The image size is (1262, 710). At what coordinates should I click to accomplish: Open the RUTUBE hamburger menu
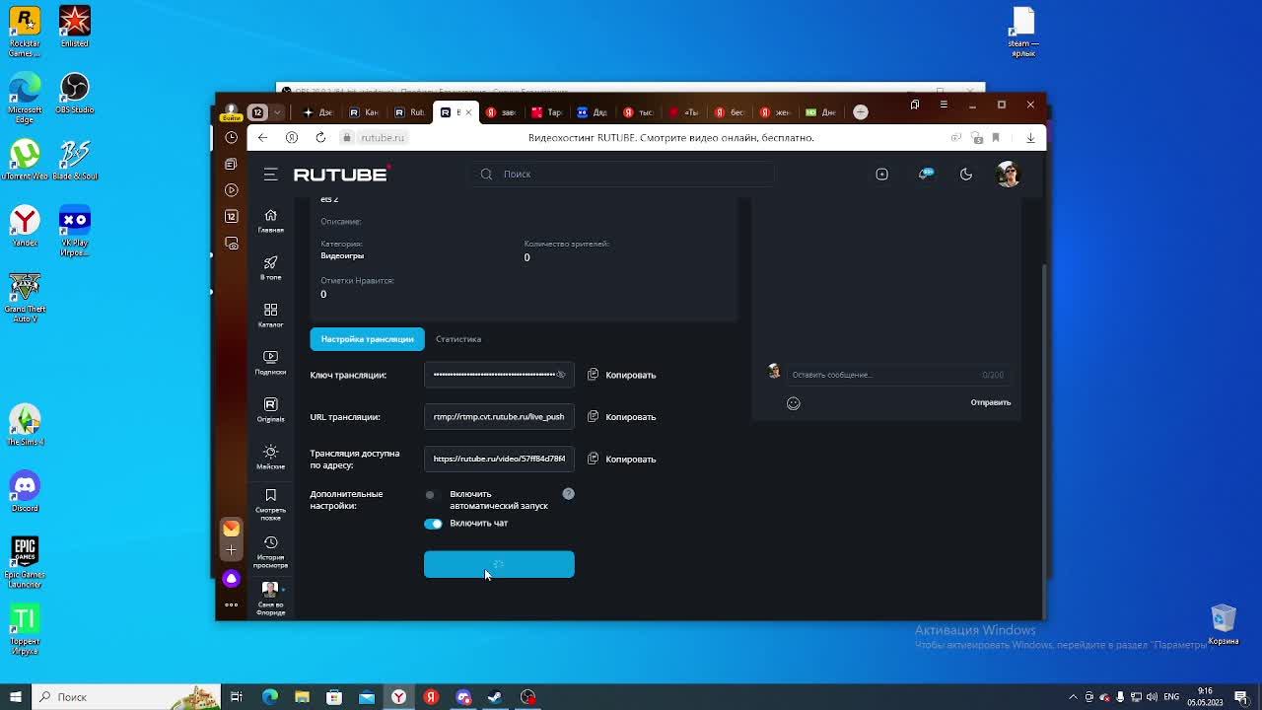(x=270, y=175)
